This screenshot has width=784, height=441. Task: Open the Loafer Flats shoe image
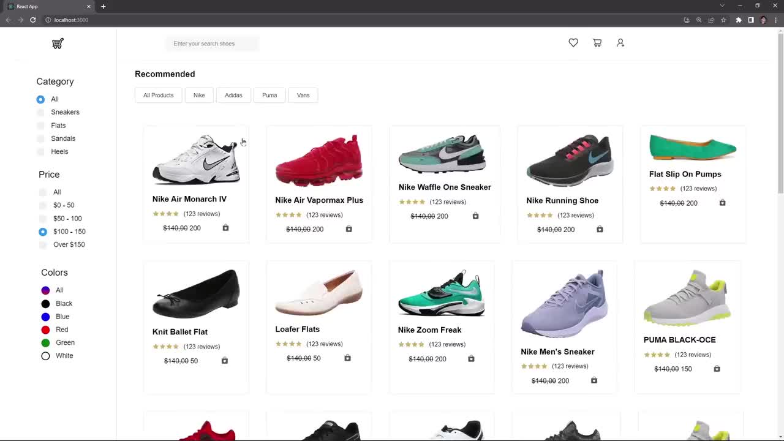click(x=318, y=293)
